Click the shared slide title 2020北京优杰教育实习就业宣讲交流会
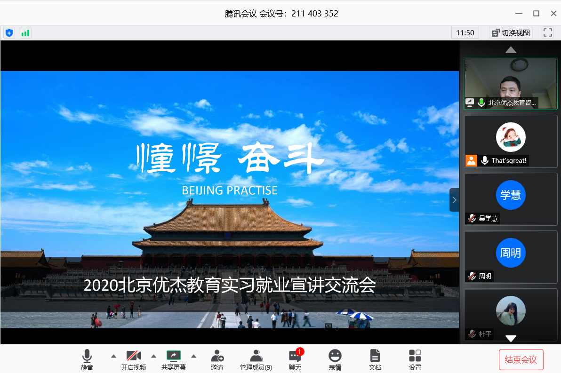The image size is (561, 373). pyautogui.click(x=229, y=285)
